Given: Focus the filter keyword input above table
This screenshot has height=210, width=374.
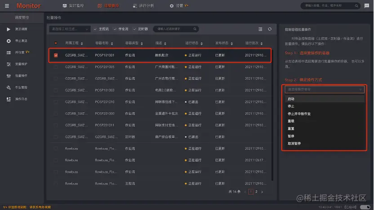Looking at the screenshot, I should pos(175,29).
